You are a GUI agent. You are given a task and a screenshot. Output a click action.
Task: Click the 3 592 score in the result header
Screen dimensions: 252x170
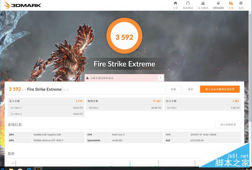[15, 89]
